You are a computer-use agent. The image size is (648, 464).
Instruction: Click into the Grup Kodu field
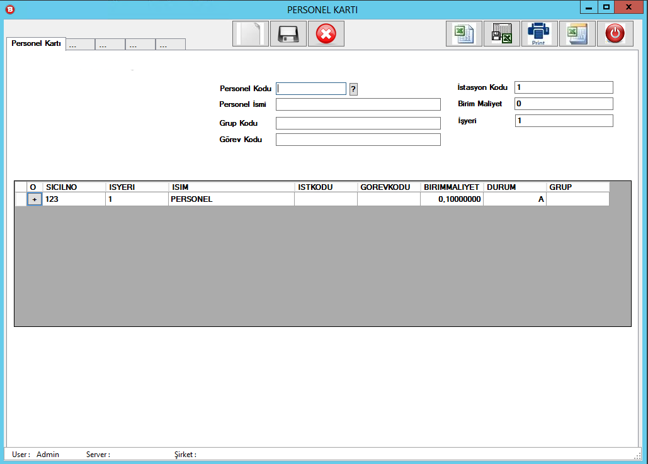point(358,123)
